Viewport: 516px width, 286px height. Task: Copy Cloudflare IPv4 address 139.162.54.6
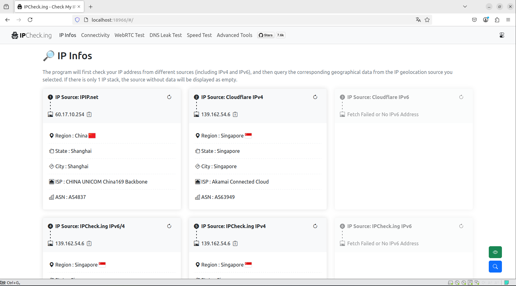(x=235, y=114)
